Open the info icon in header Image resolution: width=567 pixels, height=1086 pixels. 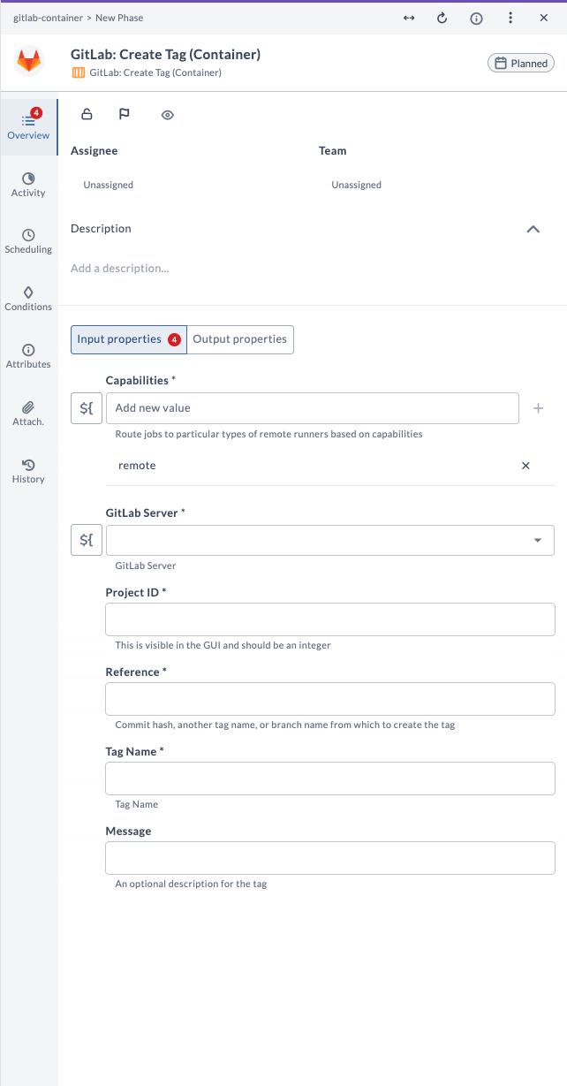[x=476, y=18]
